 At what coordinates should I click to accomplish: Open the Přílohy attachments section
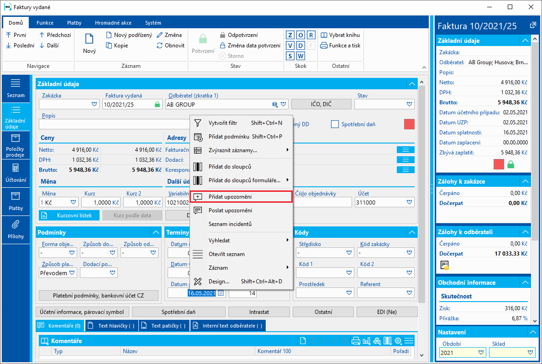click(16, 230)
